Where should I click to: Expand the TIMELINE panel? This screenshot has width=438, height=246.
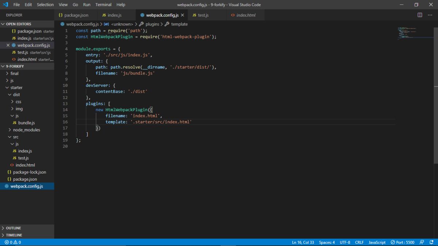pyautogui.click(x=27, y=235)
